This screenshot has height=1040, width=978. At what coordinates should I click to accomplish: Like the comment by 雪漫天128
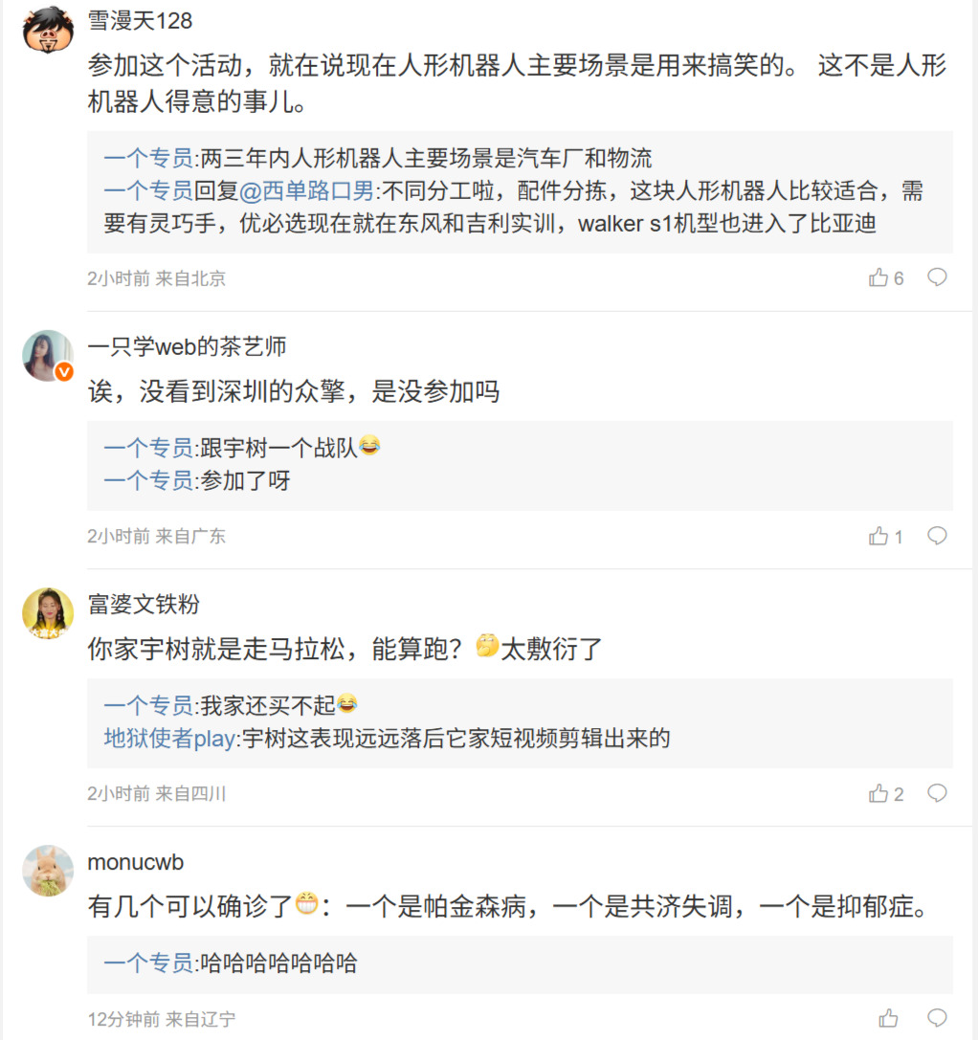878,278
